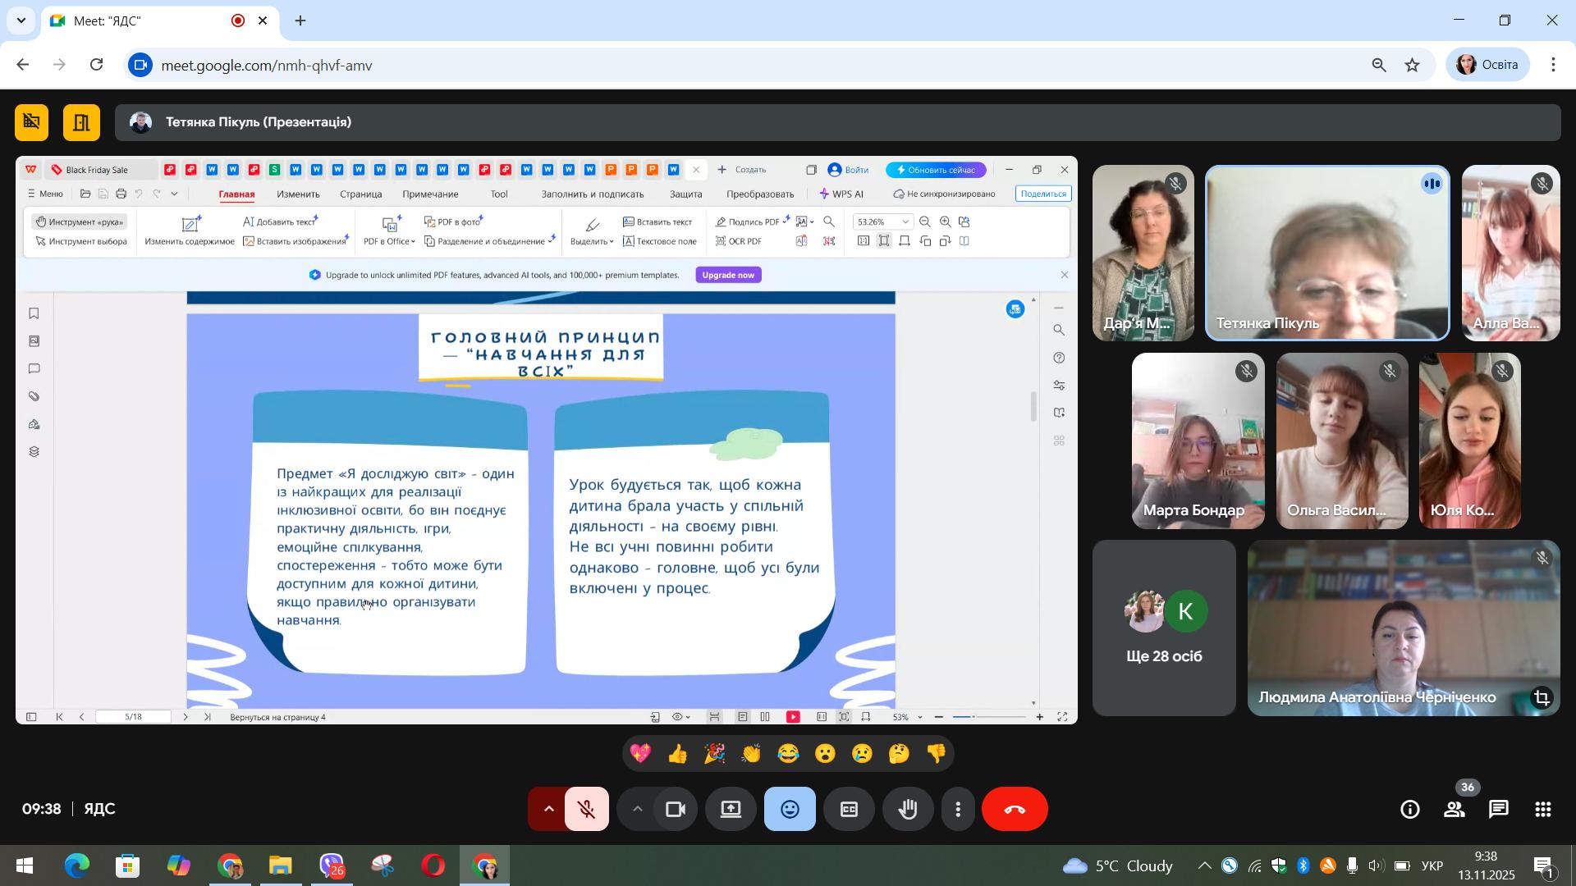Expand audio settings arrow beside microphone
Screen dimensions: 1576x886
[x=548, y=810]
